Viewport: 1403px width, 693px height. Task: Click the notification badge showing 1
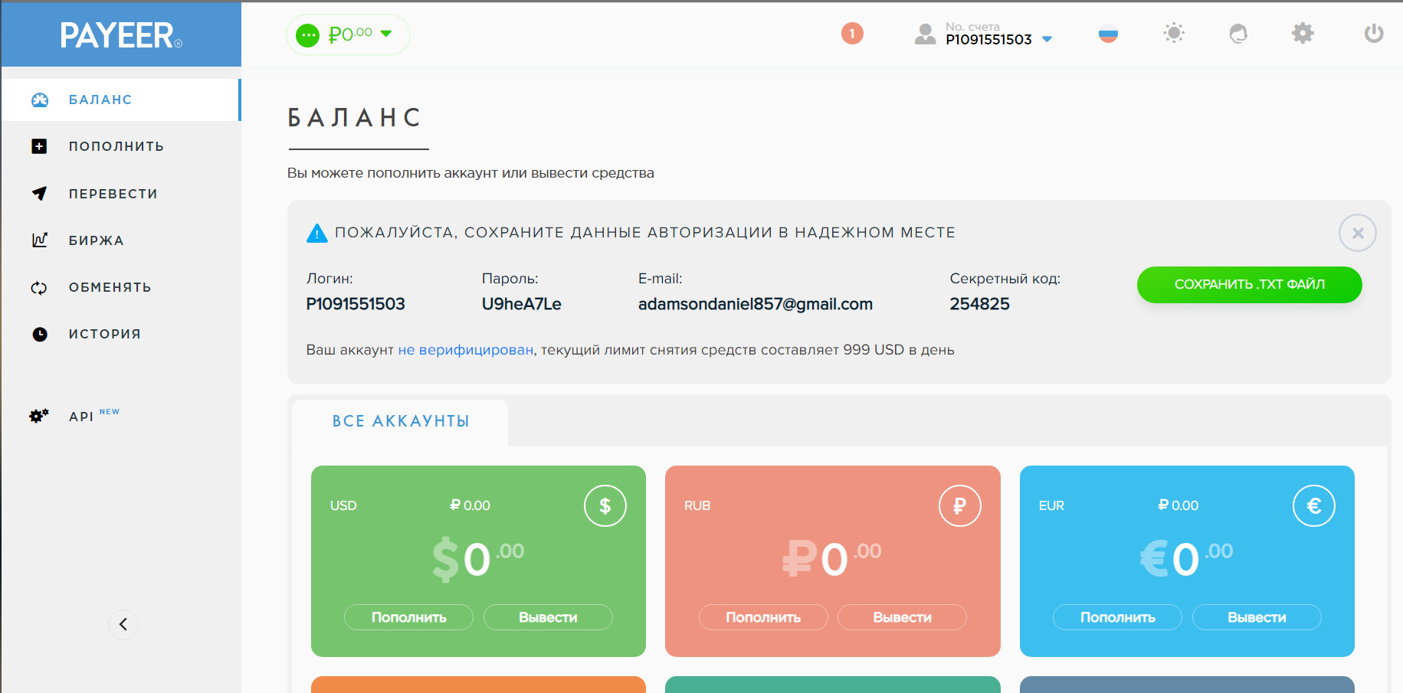(x=852, y=34)
